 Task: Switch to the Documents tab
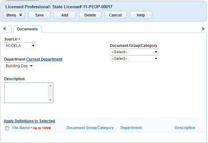(27, 29)
